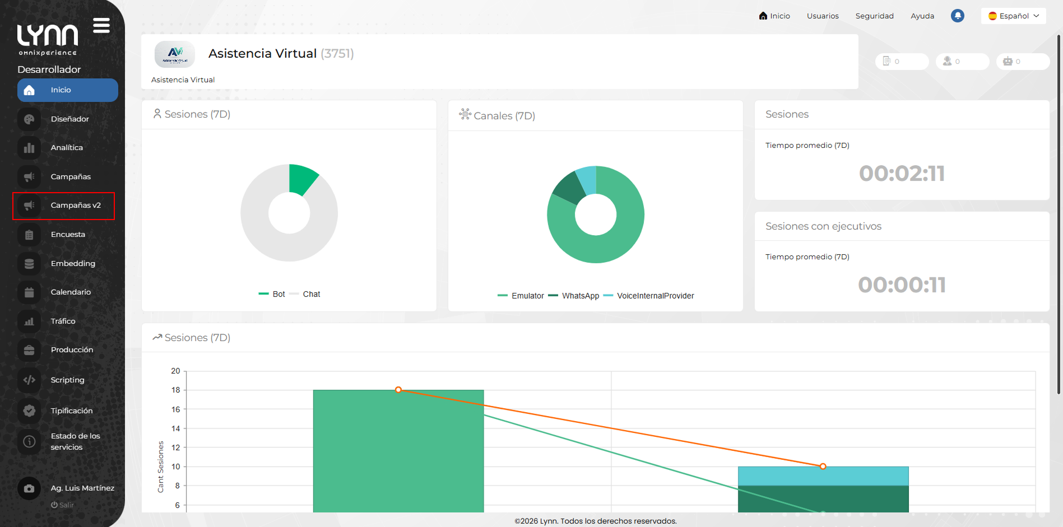1063x527 pixels.
Task: Click the dark green WhatsApp donut segment
Action: [569, 189]
